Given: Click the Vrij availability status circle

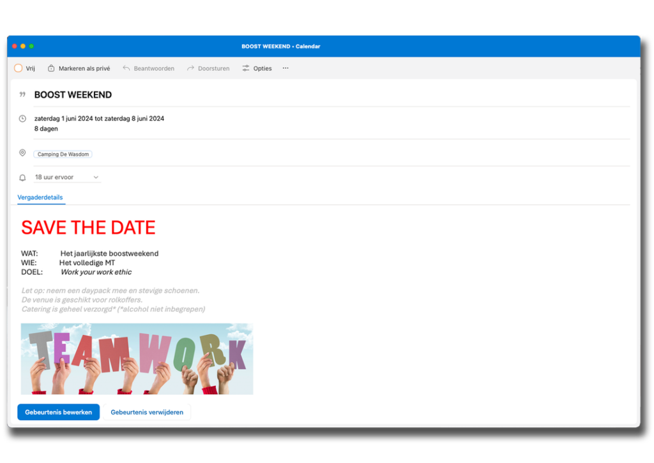Looking at the screenshot, I should pyautogui.click(x=19, y=68).
